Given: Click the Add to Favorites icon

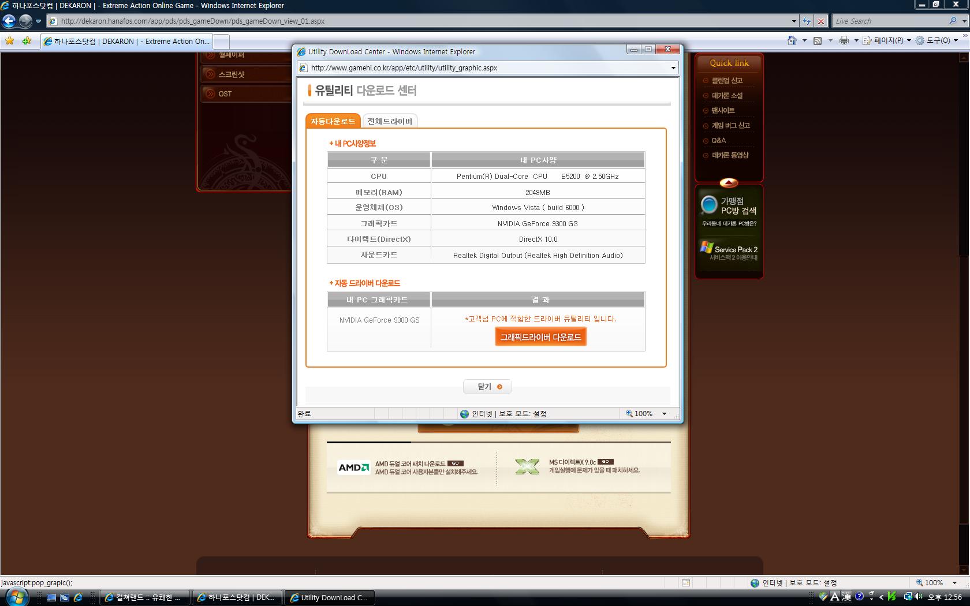Looking at the screenshot, I should 27,41.
